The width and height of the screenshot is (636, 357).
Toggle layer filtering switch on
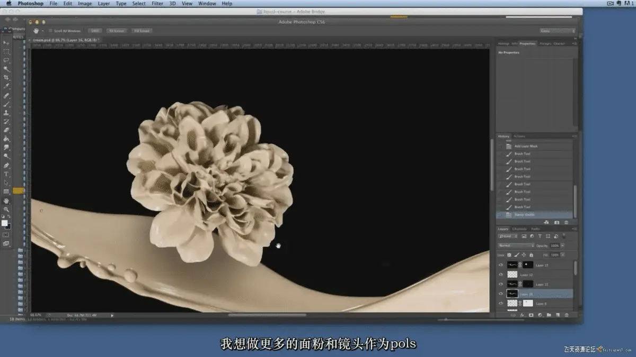point(564,236)
